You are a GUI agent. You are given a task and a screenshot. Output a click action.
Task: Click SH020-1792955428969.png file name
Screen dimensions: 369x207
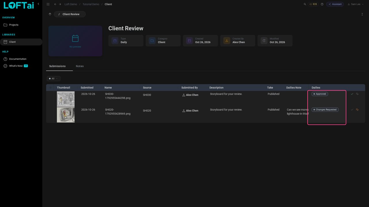118,112
